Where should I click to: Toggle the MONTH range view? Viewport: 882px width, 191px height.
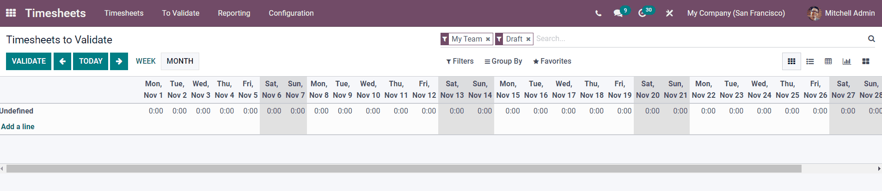coord(180,61)
